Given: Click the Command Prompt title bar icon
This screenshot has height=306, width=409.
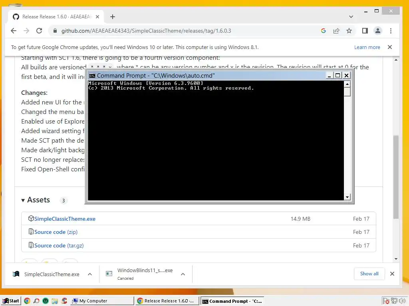Looking at the screenshot, I should 92,76.
